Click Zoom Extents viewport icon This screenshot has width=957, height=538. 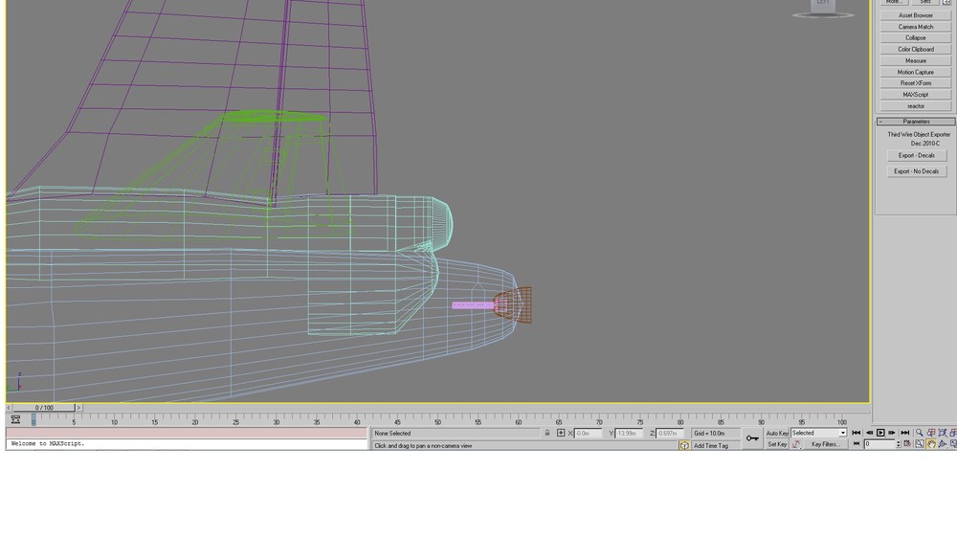point(943,433)
